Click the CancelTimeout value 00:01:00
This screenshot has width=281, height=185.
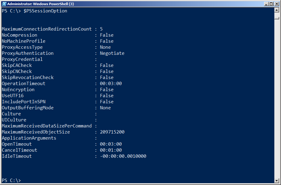[111, 150]
